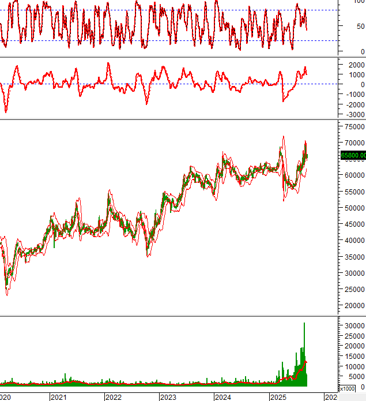Click the 60000 price axis value
This screenshot has height=401, width=366.
[354, 175]
